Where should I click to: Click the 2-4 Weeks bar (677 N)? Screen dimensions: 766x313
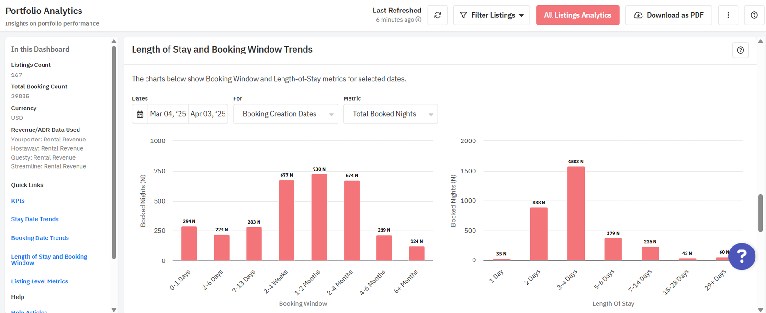[x=287, y=220]
